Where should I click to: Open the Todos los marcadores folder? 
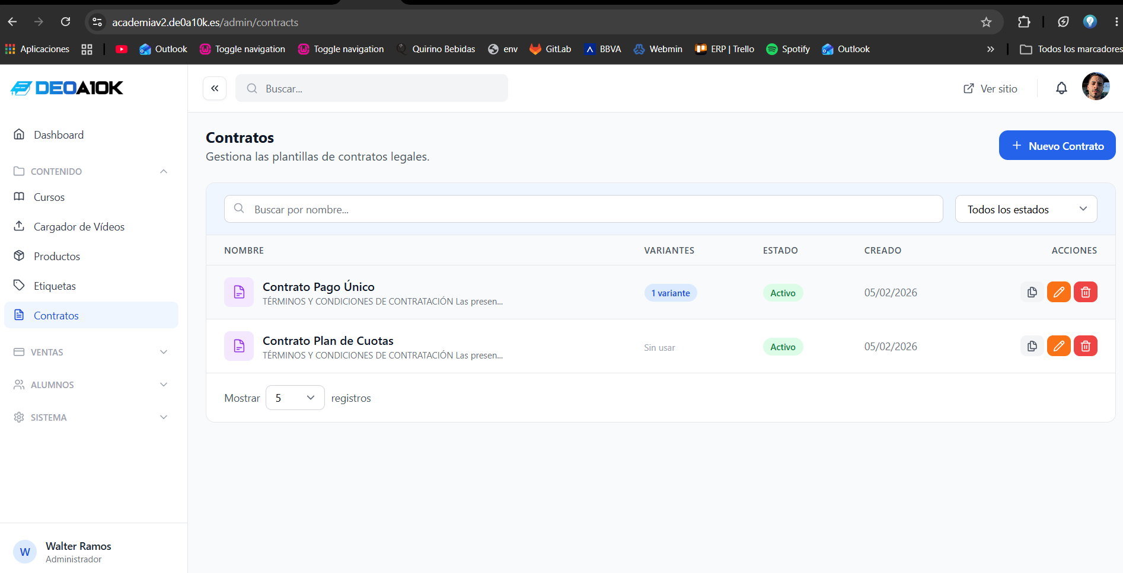[x=1071, y=49]
